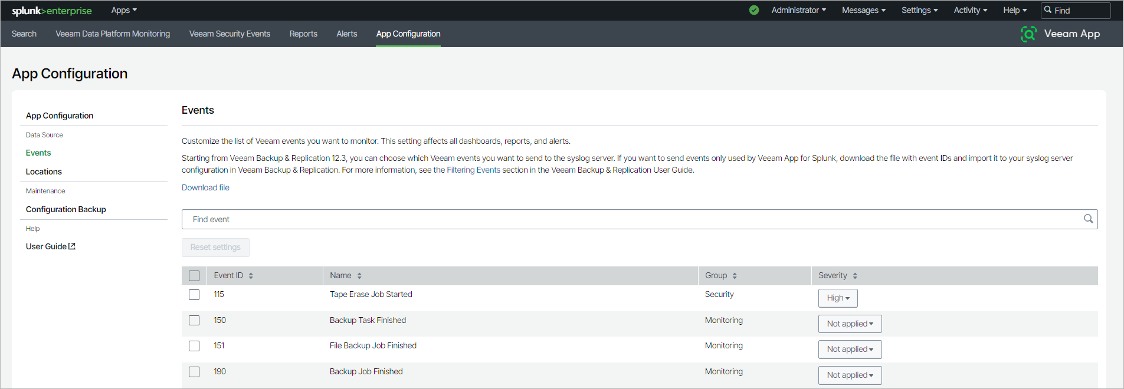The height and width of the screenshot is (389, 1124).
Task: Sort the table by Event ID
Action: pyautogui.click(x=251, y=276)
